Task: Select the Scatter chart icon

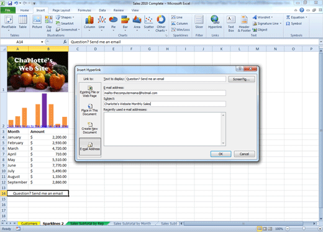Action: pyautogui.click(x=148, y=23)
